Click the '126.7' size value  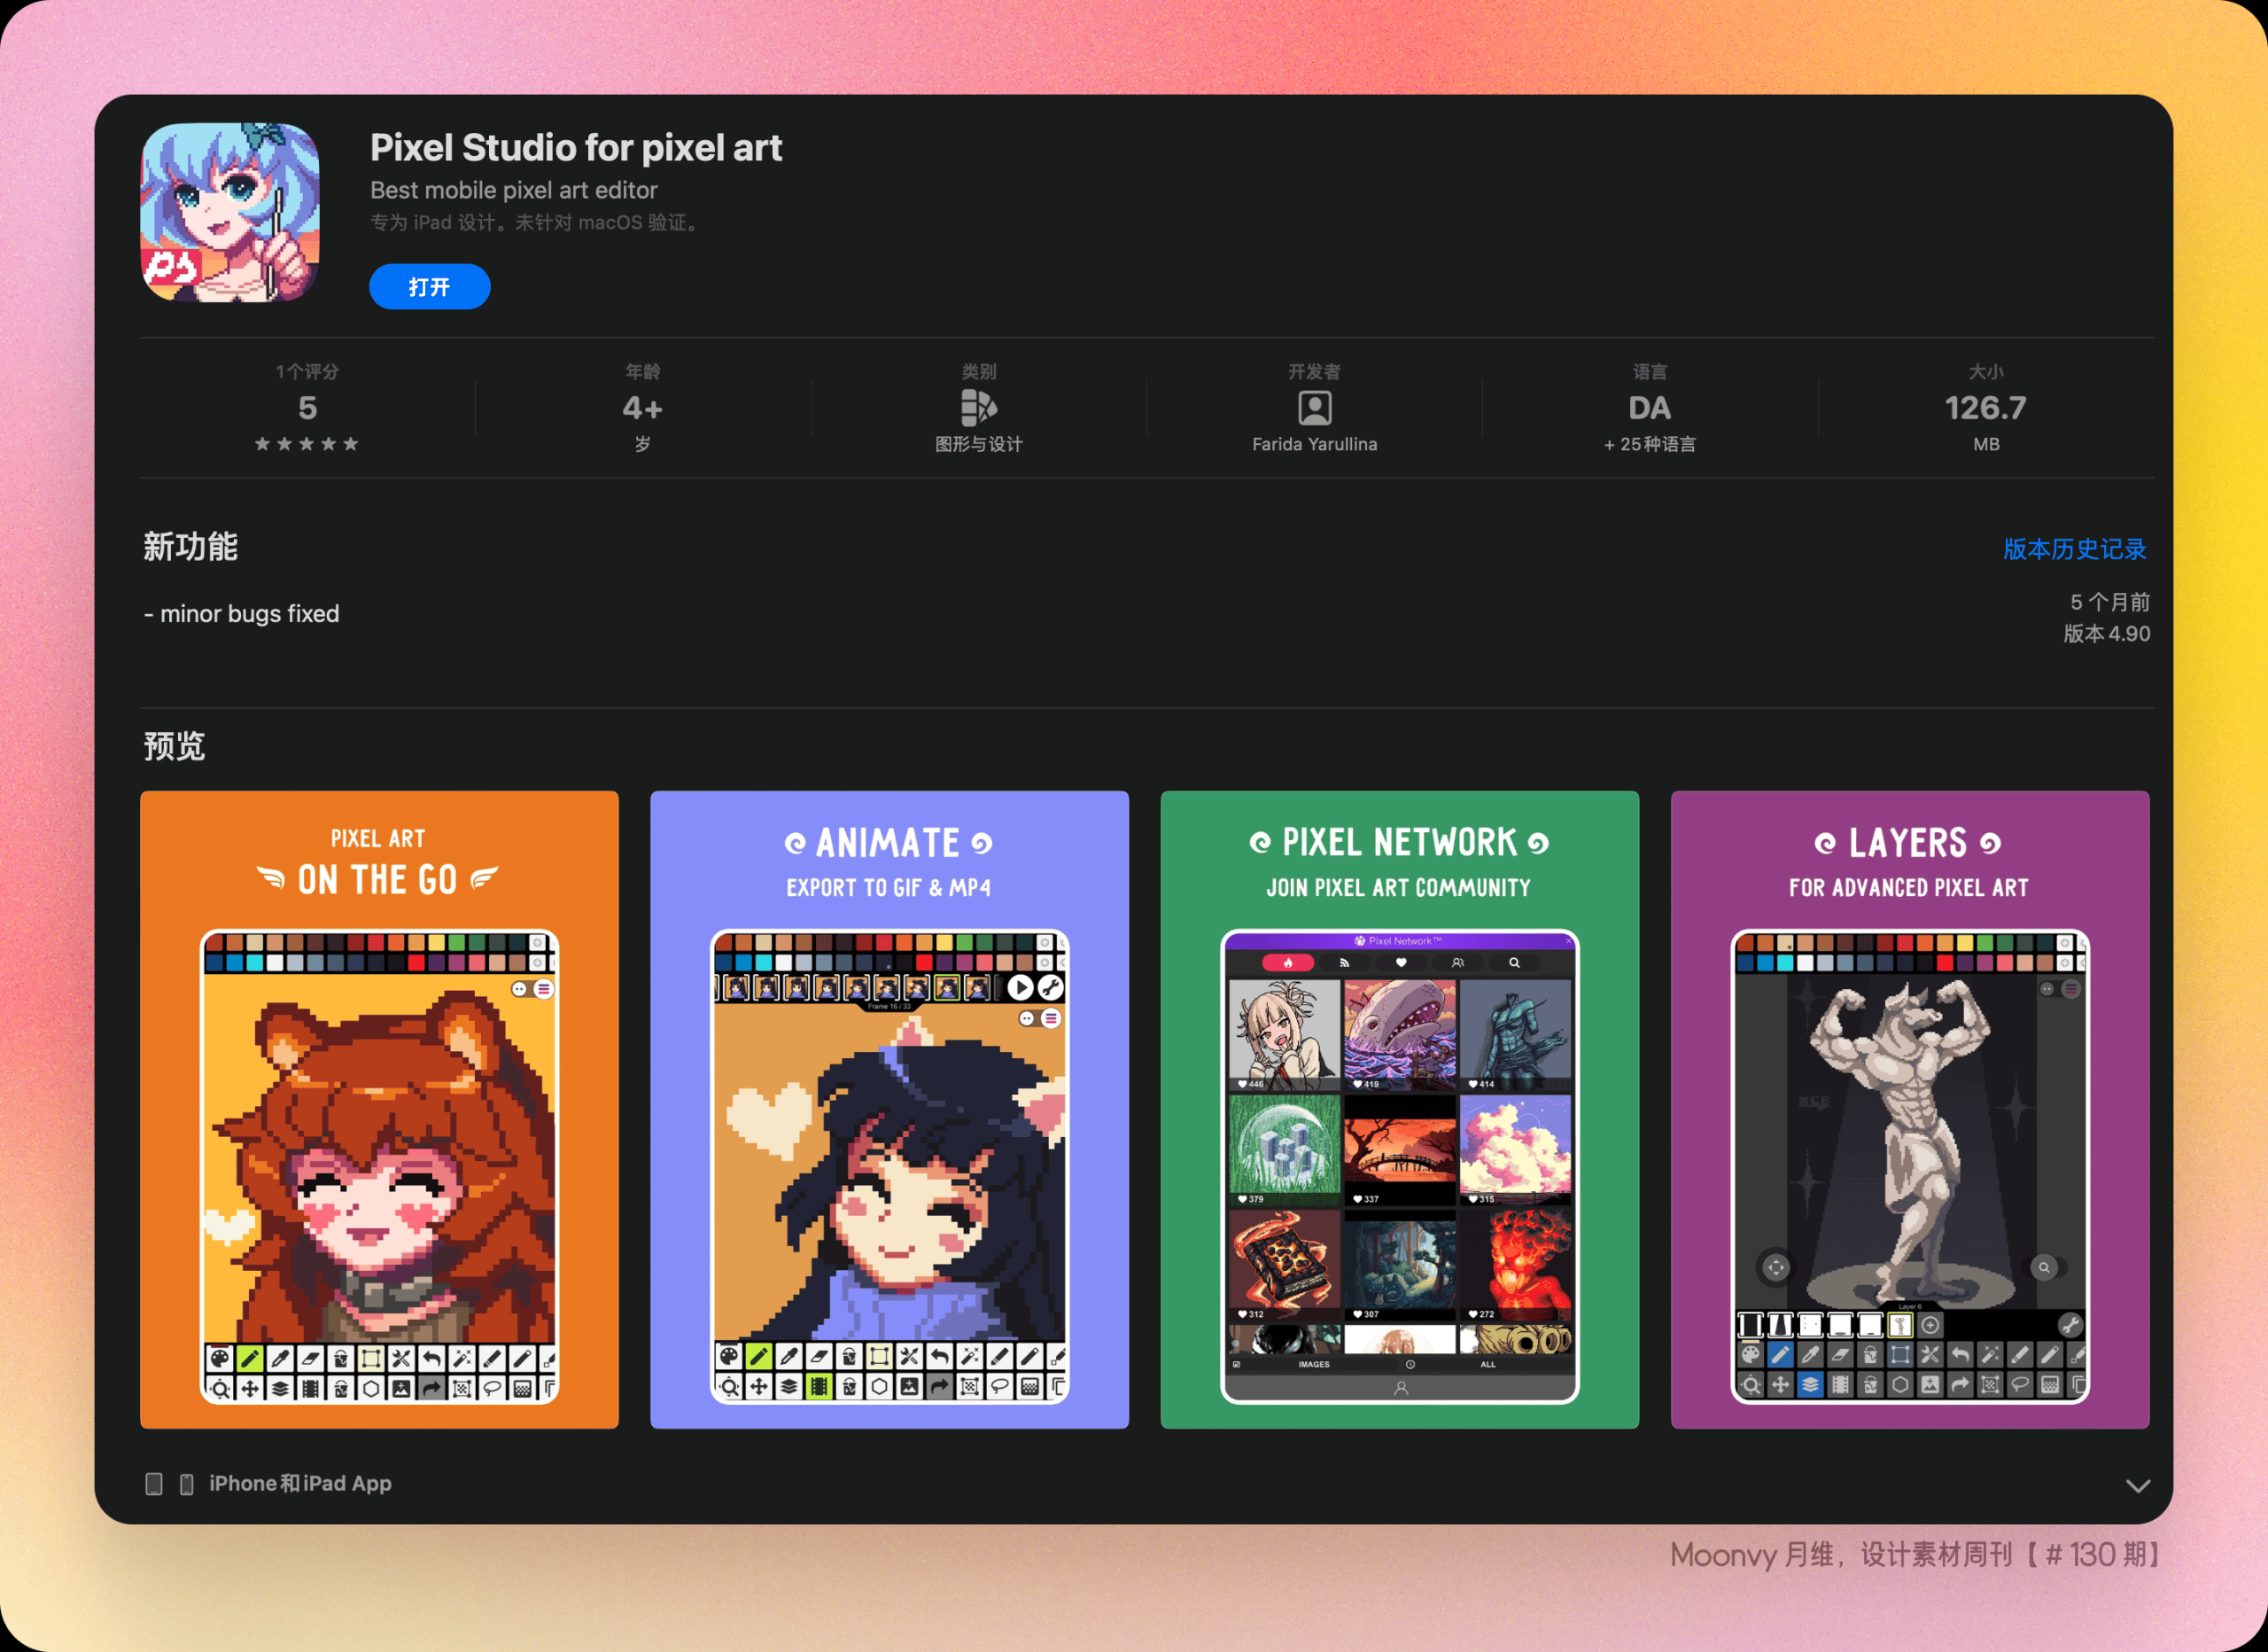(1986, 409)
